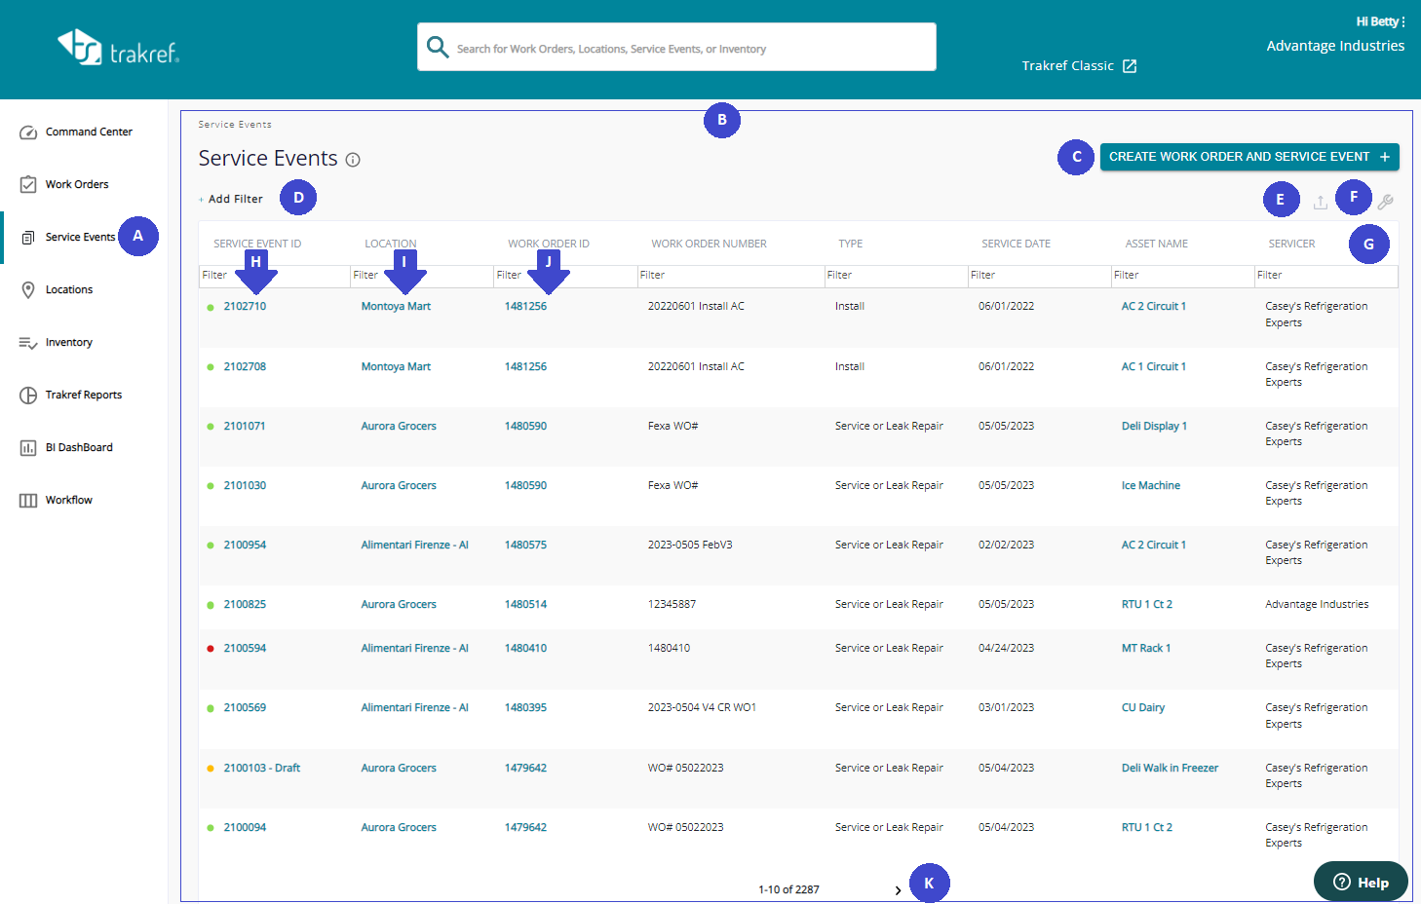
Task: Click the export upload icon
Action: point(1320,202)
